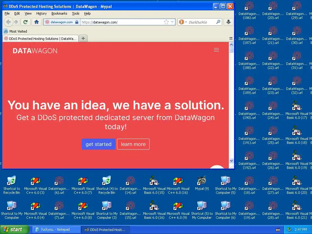
Task: Go to browser Home page
Action: pyautogui.click(x=37, y=22)
